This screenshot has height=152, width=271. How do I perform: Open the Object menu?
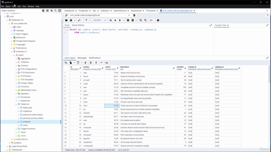click(x=8, y=6)
